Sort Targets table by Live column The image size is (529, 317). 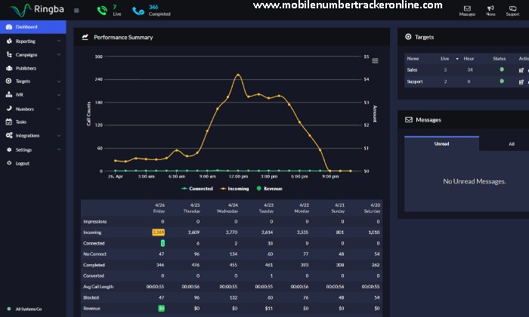point(445,58)
